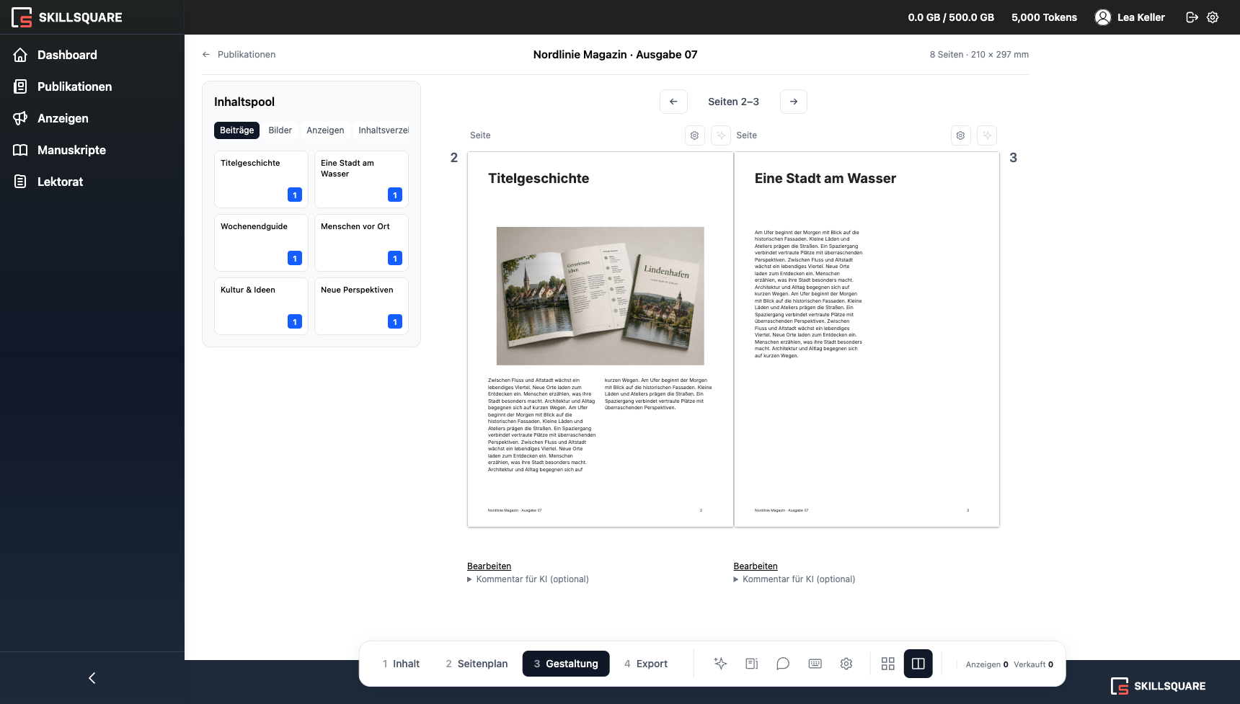This screenshot has width=1240, height=704.
Task: Open page 2 settings gear
Action: [694, 135]
